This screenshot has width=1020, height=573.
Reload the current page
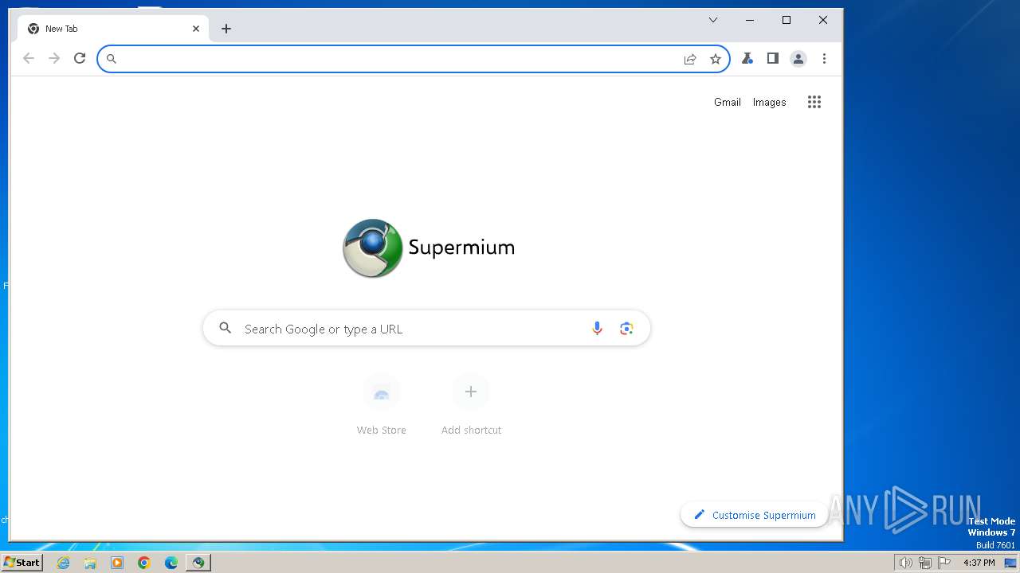point(80,58)
